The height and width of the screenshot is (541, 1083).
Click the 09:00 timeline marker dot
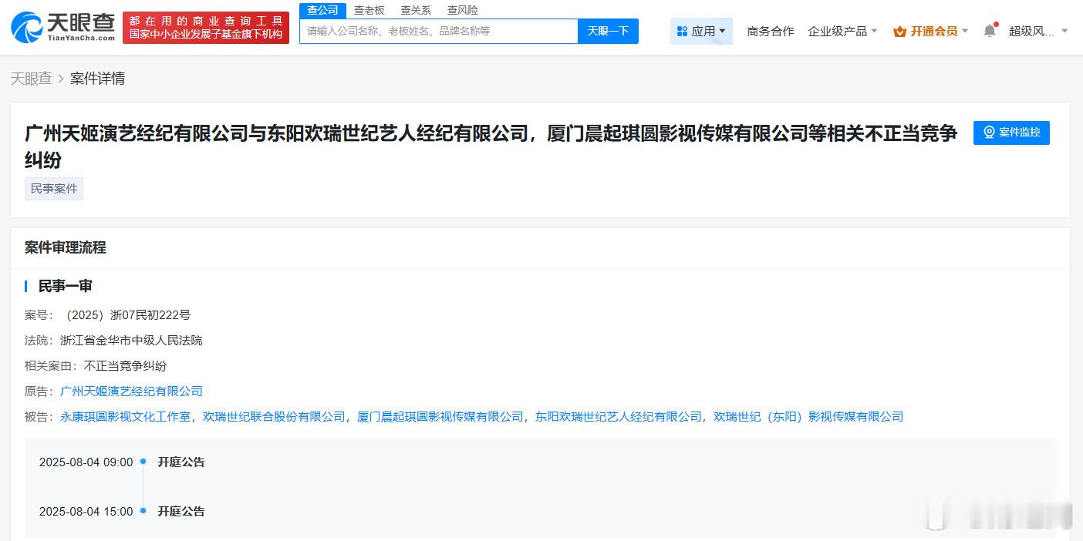[x=143, y=461]
